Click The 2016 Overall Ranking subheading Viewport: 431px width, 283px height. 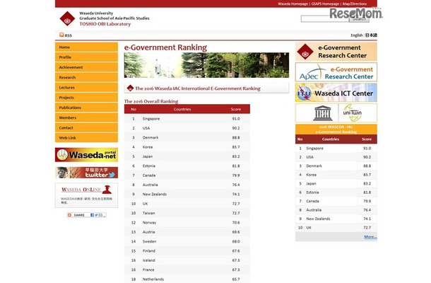point(151,101)
